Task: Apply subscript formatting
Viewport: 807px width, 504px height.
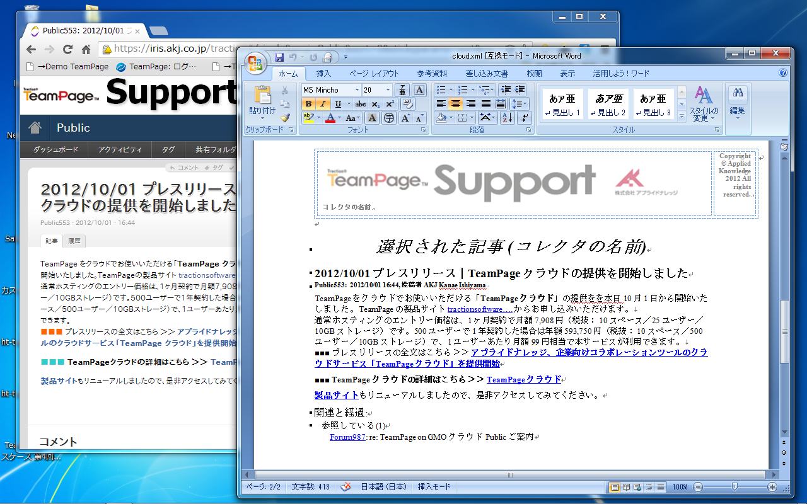Action: [x=375, y=104]
